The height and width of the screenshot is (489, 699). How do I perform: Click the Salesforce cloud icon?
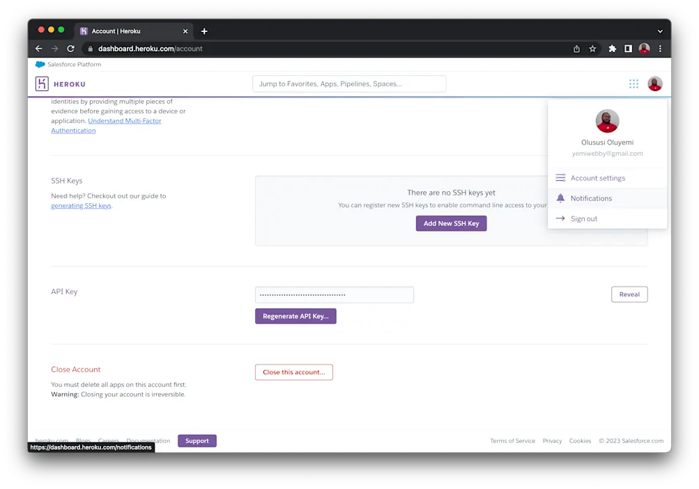pos(40,65)
